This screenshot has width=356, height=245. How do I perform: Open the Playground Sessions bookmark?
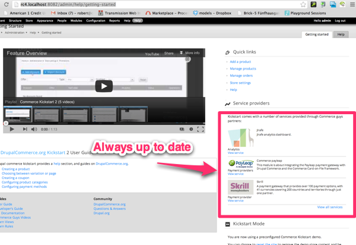click(305, 13)
